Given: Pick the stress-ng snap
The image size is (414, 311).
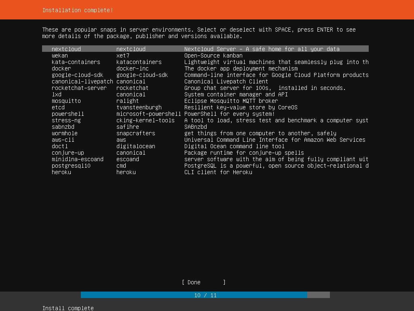Looking at the screenshot, I should pyautogui.click(x=205, y=120).
